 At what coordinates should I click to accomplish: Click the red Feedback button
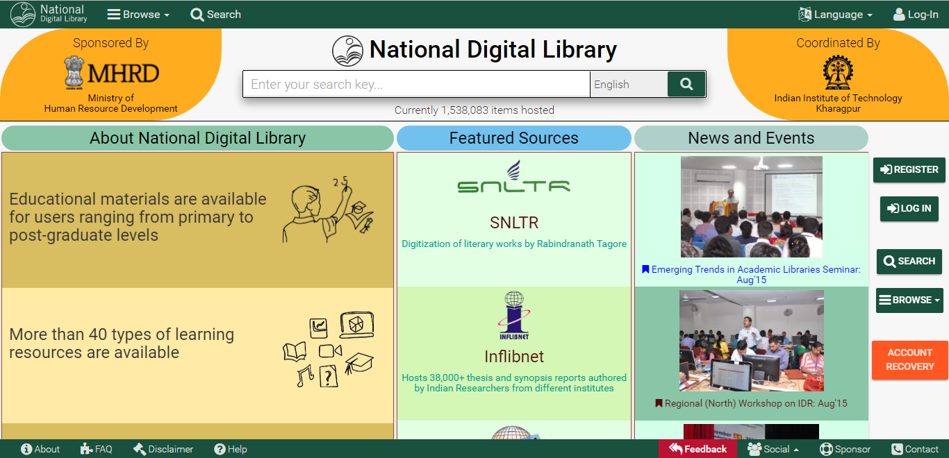point(698,449)
